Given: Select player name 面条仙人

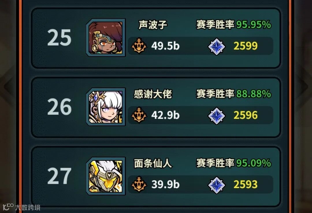Looking at the screenshot, I should 153,163.
